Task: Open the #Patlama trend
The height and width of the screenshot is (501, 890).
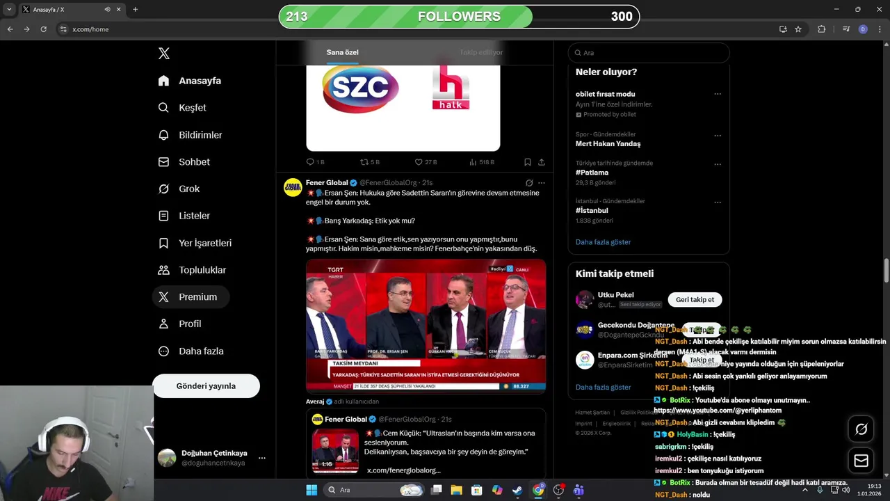Action: point(592,173)
